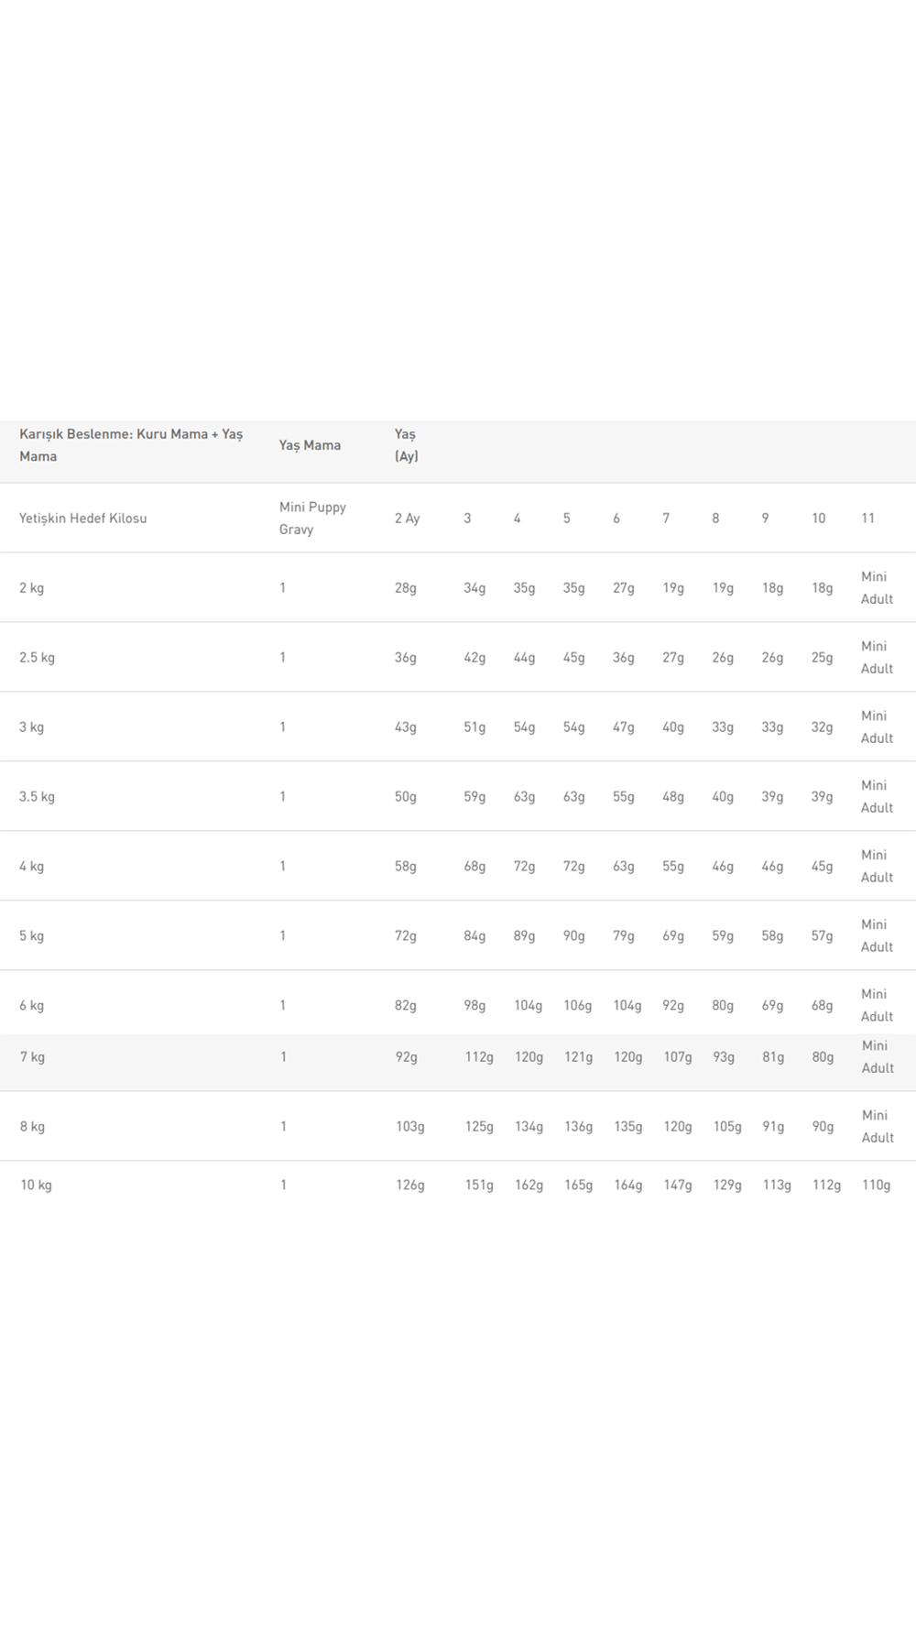916x1628 pixels.
Task: Click 121g in the 7 kg row
Action: pyautogui.click(x=578, y=1057)
